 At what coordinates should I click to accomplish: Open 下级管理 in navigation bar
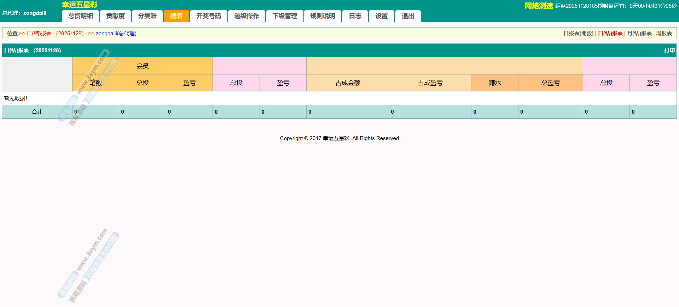tap(285, 16)
